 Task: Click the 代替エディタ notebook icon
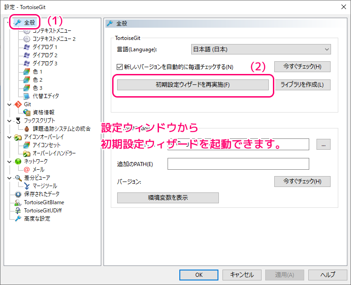coord(27,96)
